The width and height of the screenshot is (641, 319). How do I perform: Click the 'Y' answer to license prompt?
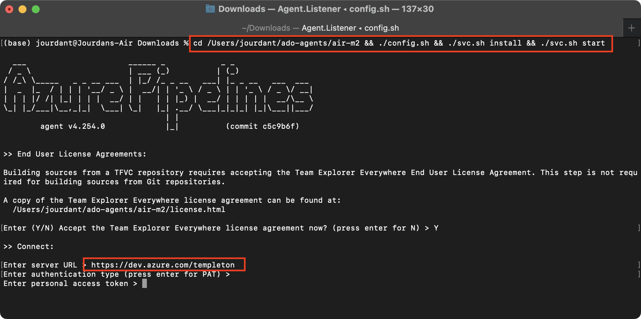(436, 228)
